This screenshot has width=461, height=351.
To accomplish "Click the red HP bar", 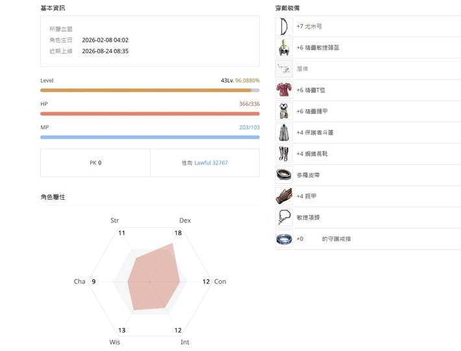I will [150, 114].
